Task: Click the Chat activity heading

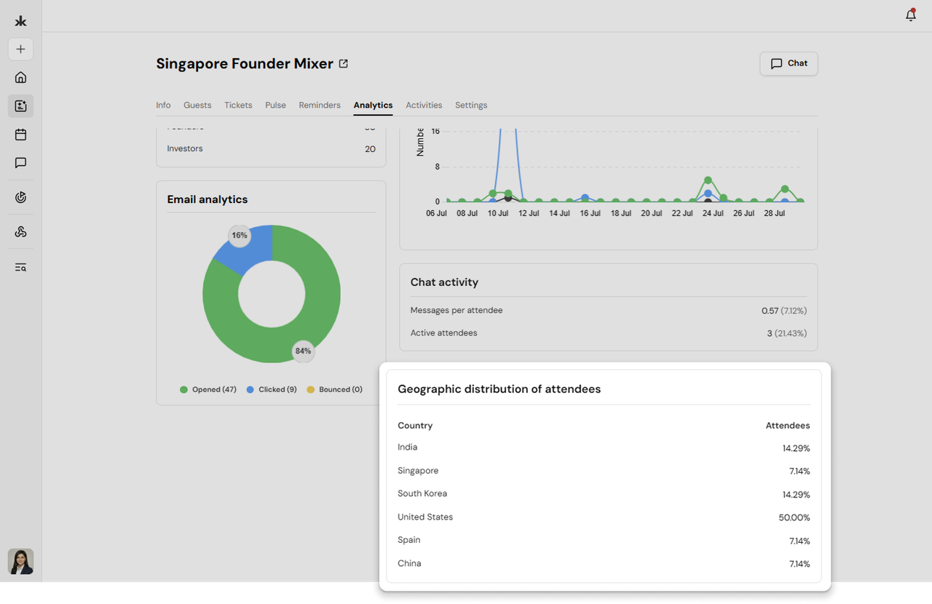Action: [x=444, y=282]
